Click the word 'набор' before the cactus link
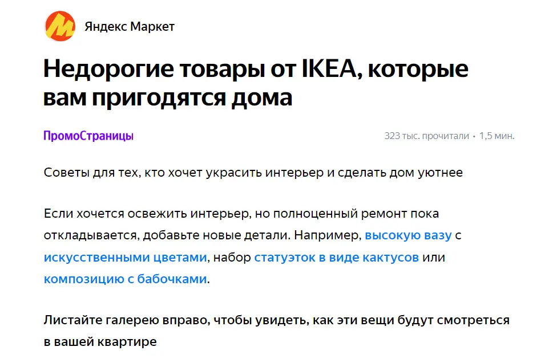This screenshot has width=557, height=363. (x=233, y=258)
